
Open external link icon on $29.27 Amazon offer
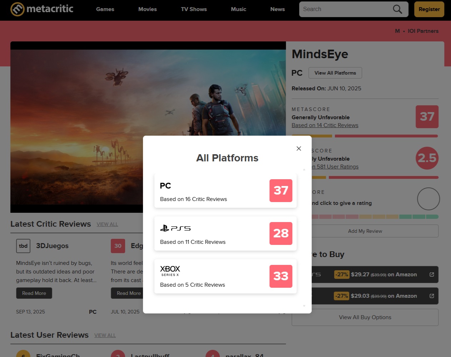pos(431,275)
